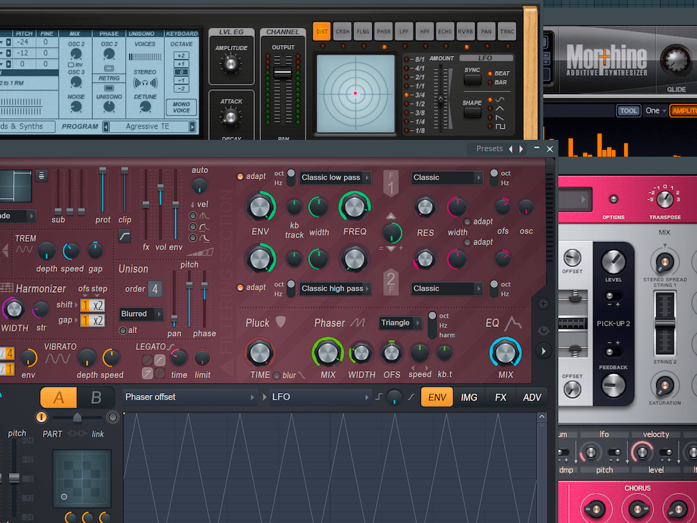The width and height of the screenshot is (697, 523).
Task: Open the Blurred unison mode dropdown
Action: (x=140, y=314)
